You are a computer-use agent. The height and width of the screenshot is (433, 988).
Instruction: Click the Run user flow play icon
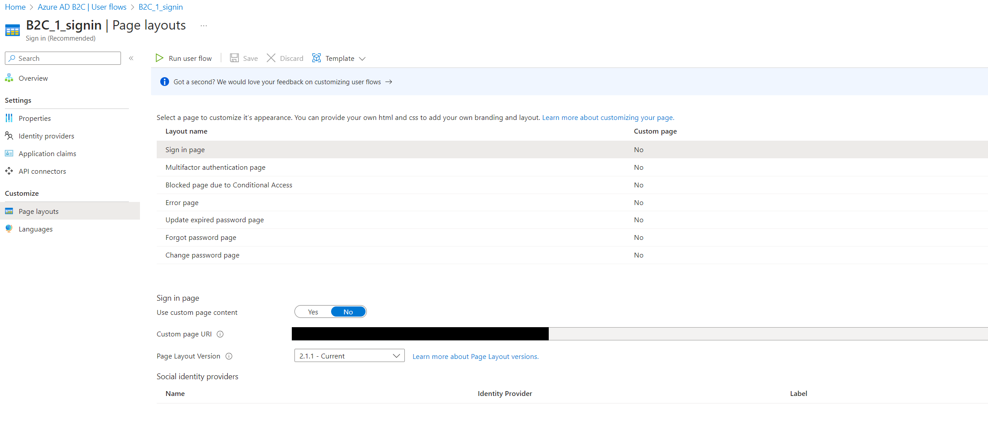tap(159, 58)
